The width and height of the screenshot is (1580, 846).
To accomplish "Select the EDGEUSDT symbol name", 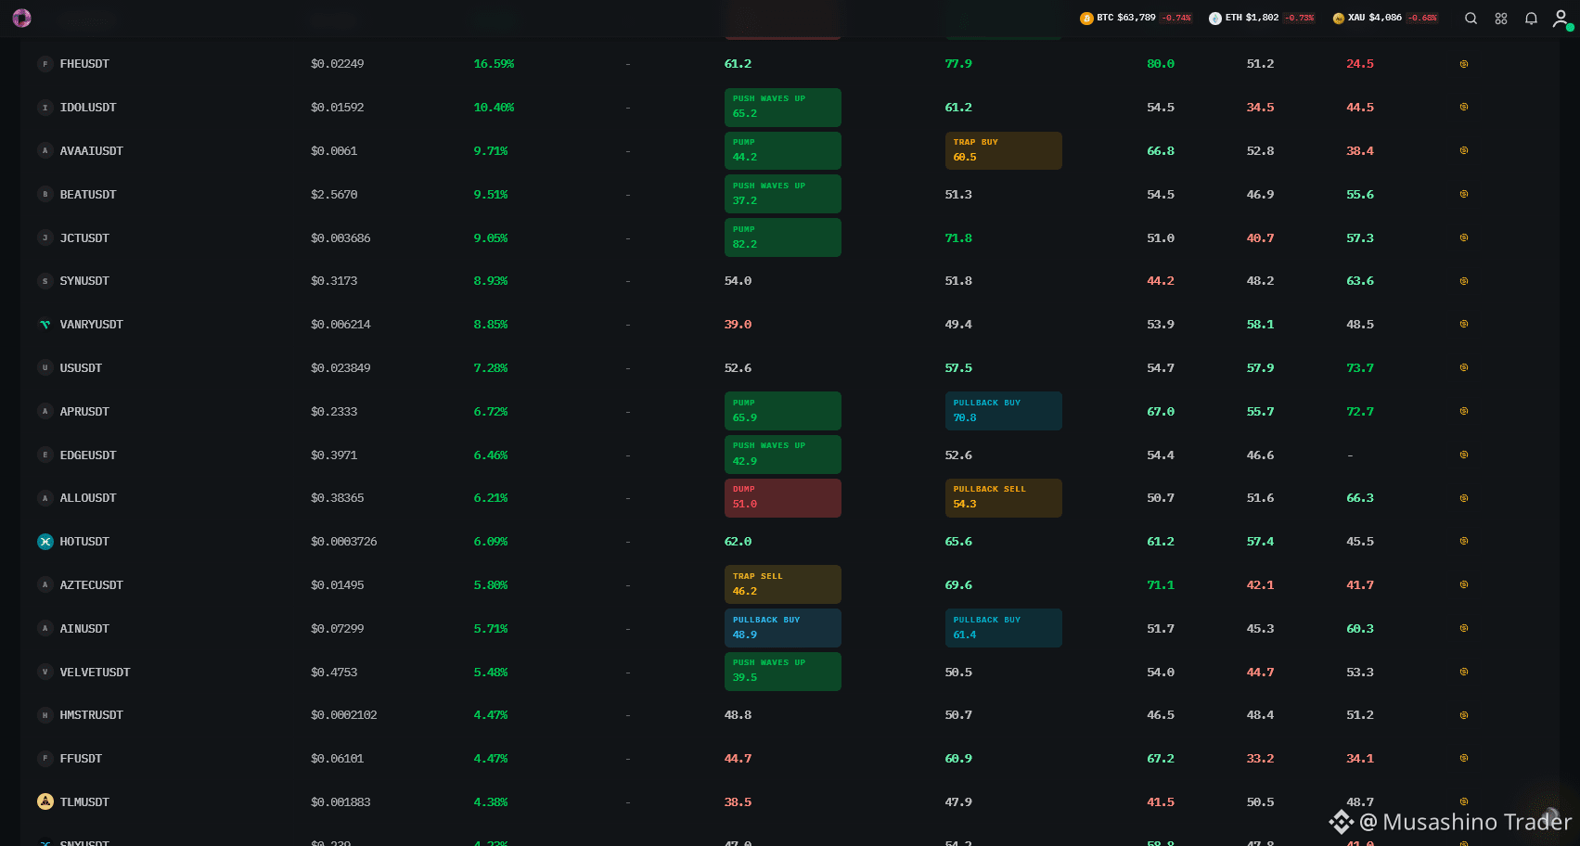I will click(88, 455).
